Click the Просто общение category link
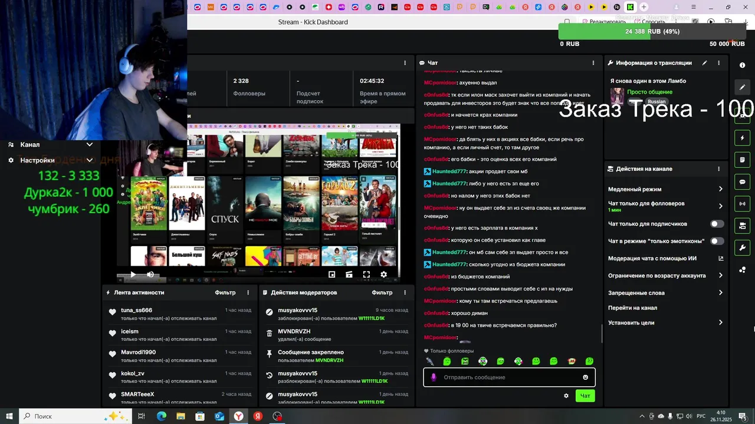Image resolution: width=755 pixels, height=424 pixels. point(649,92)
